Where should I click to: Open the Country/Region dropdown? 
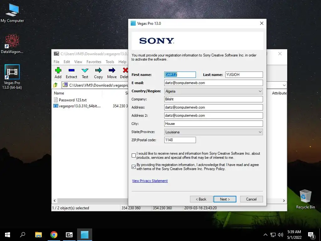[x=213, y=91]
